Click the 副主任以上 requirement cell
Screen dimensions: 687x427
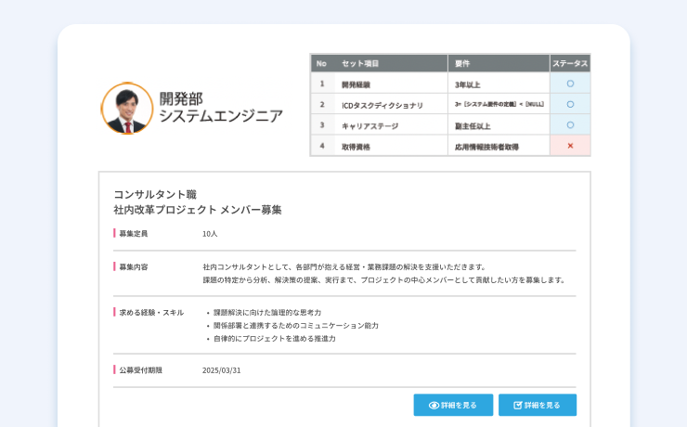coord(499,124)
